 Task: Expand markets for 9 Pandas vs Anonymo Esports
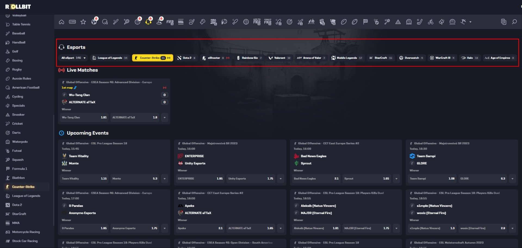[164, 228]
